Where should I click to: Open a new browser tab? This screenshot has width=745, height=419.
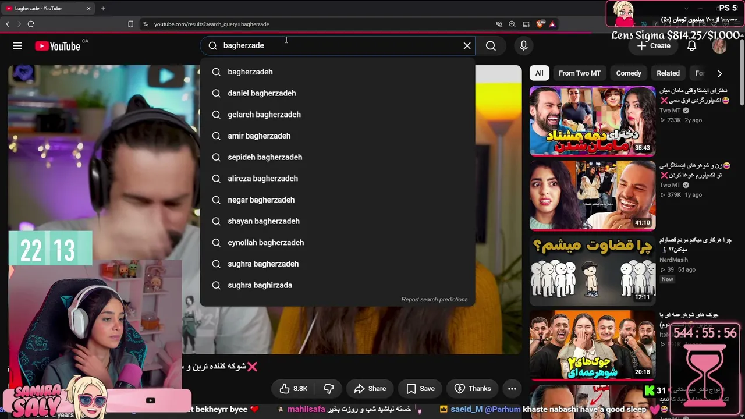coord(103,8)
